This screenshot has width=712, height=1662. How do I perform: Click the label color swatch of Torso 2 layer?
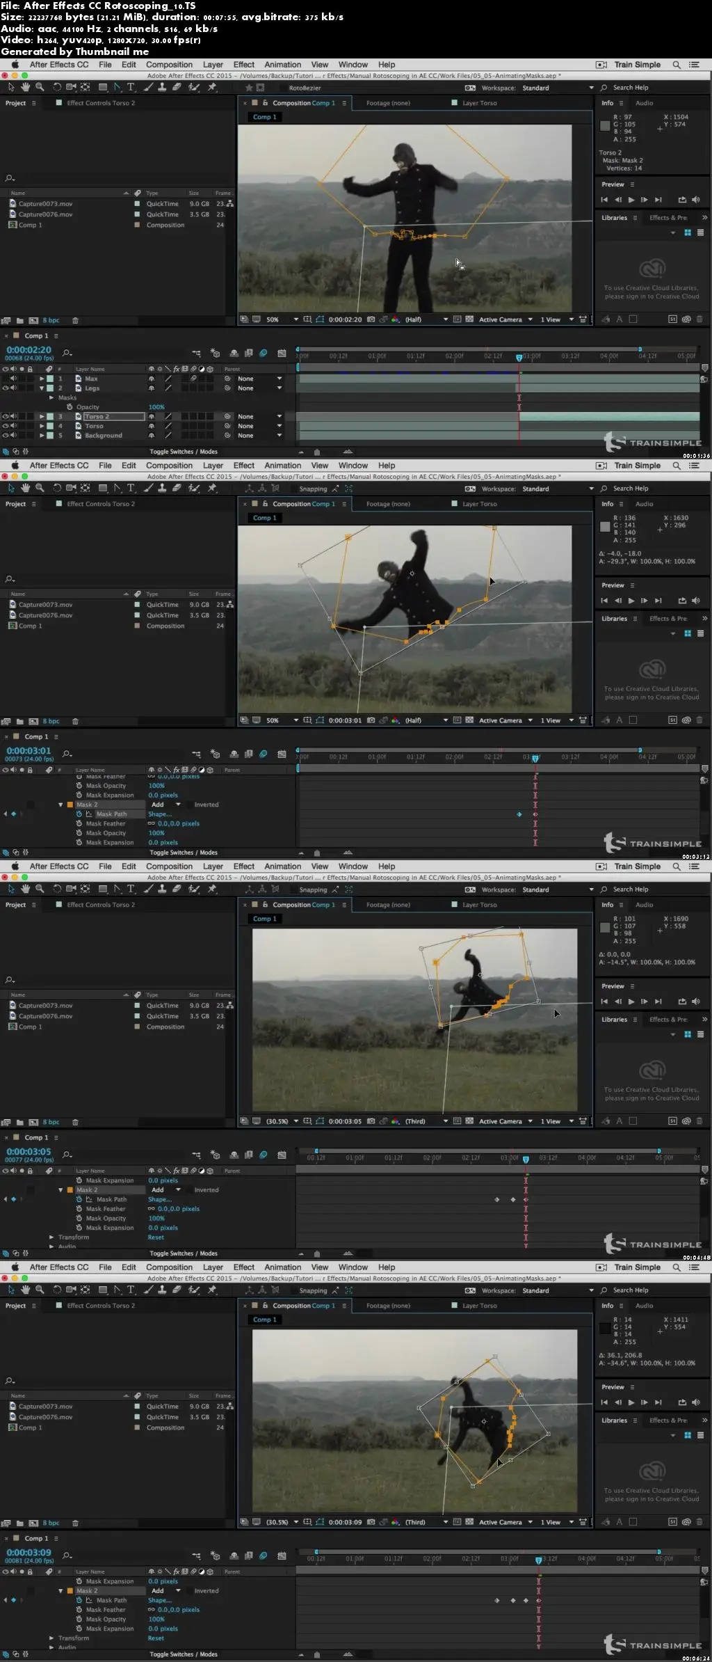pyautogui.click(x=50, y=417)
